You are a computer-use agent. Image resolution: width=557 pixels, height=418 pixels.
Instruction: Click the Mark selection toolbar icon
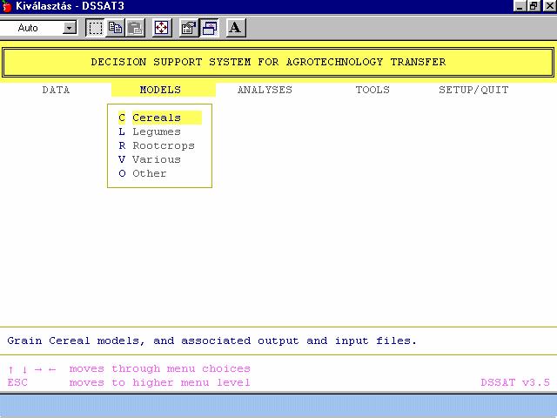[x=95, y=28]
